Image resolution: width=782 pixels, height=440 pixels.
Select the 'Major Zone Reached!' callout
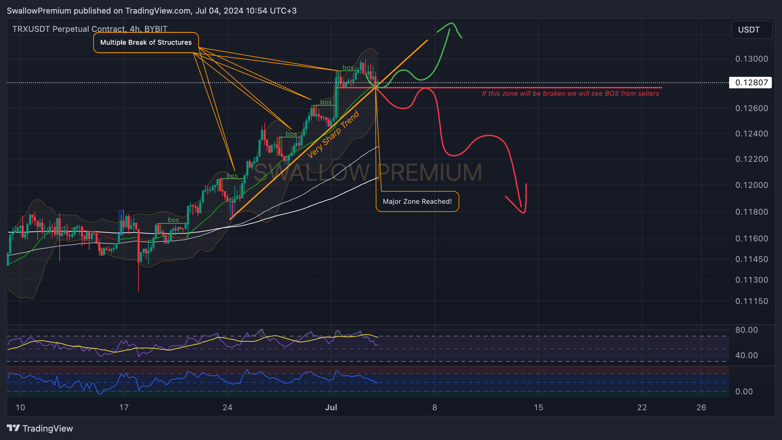pos(417,201)
